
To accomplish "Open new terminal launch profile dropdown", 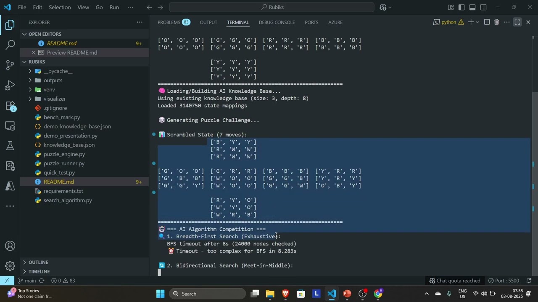I will pyautogui.click(x=477, y=22).
